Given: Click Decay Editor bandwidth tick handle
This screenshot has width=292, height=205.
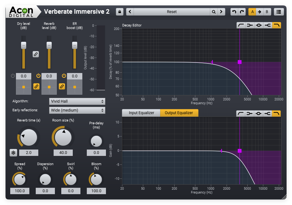Looking at the screenshot, I should point(212,62).
